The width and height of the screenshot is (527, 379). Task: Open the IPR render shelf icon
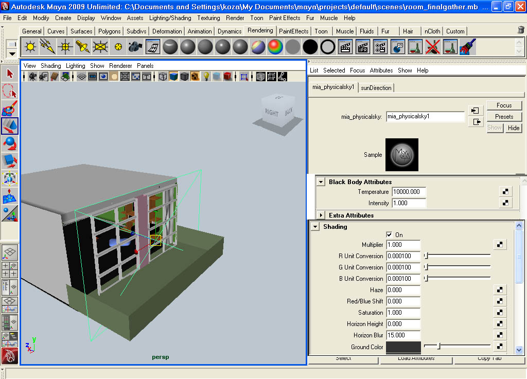point(363,47)
